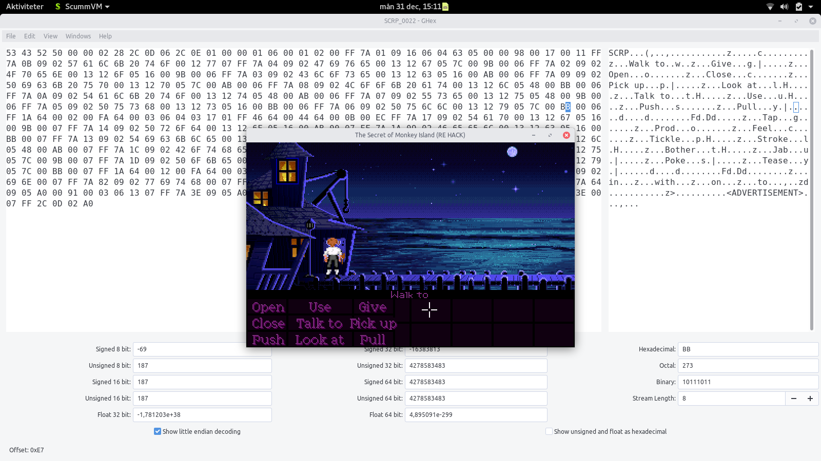Open the File menu in GHex
The image size is (821, 461).
pyautogui.click(x=11, y=36)
